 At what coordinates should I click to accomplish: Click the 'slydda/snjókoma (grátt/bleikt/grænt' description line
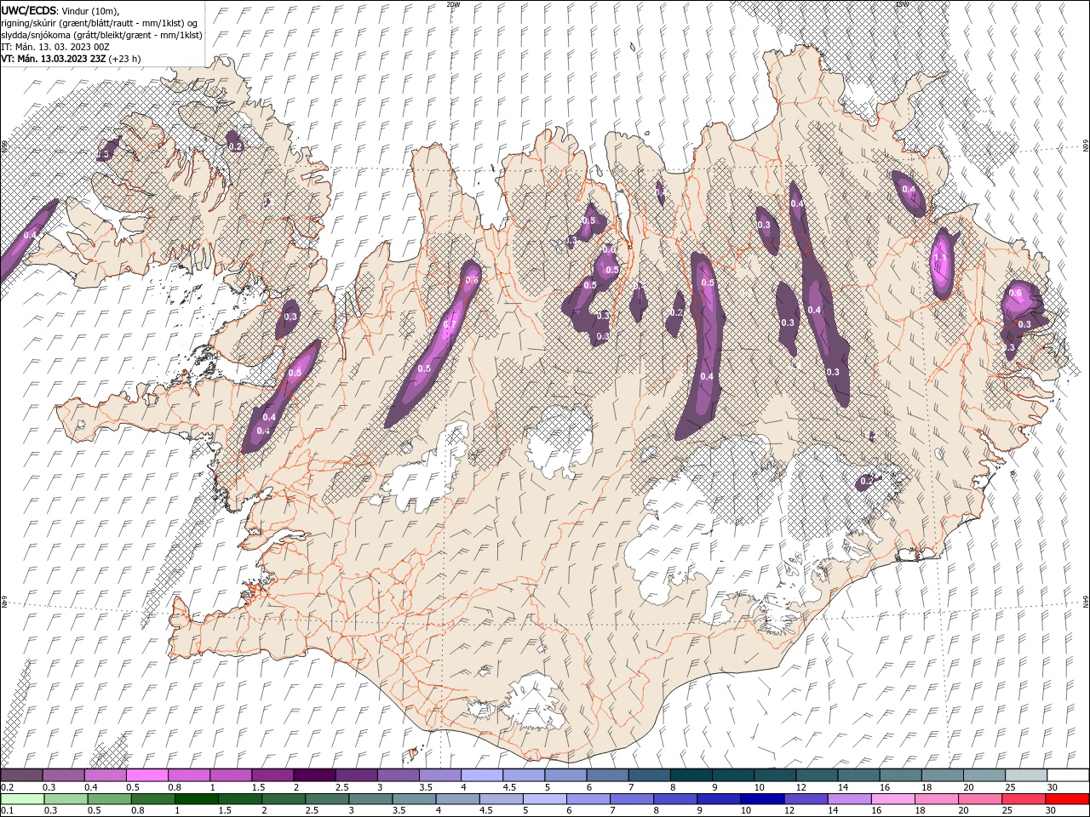101,35
